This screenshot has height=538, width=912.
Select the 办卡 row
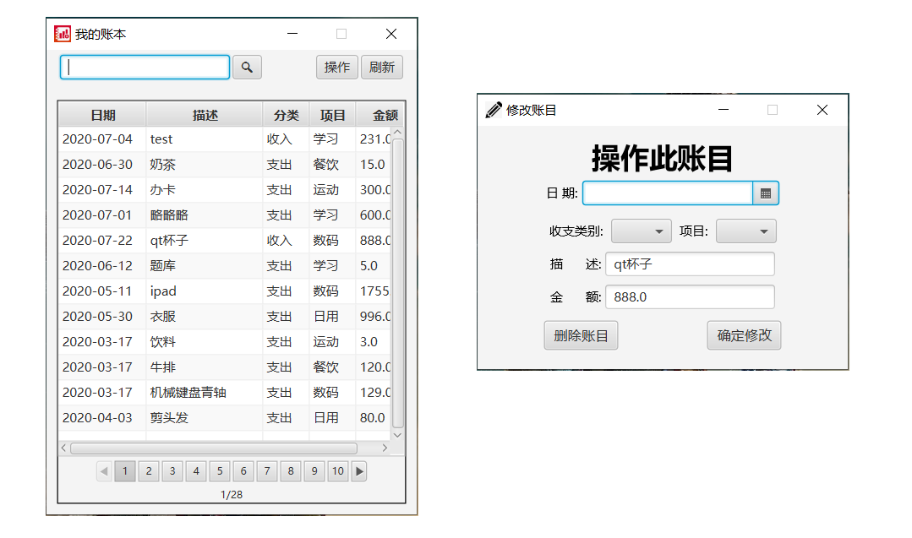click(x=225, y=190)
